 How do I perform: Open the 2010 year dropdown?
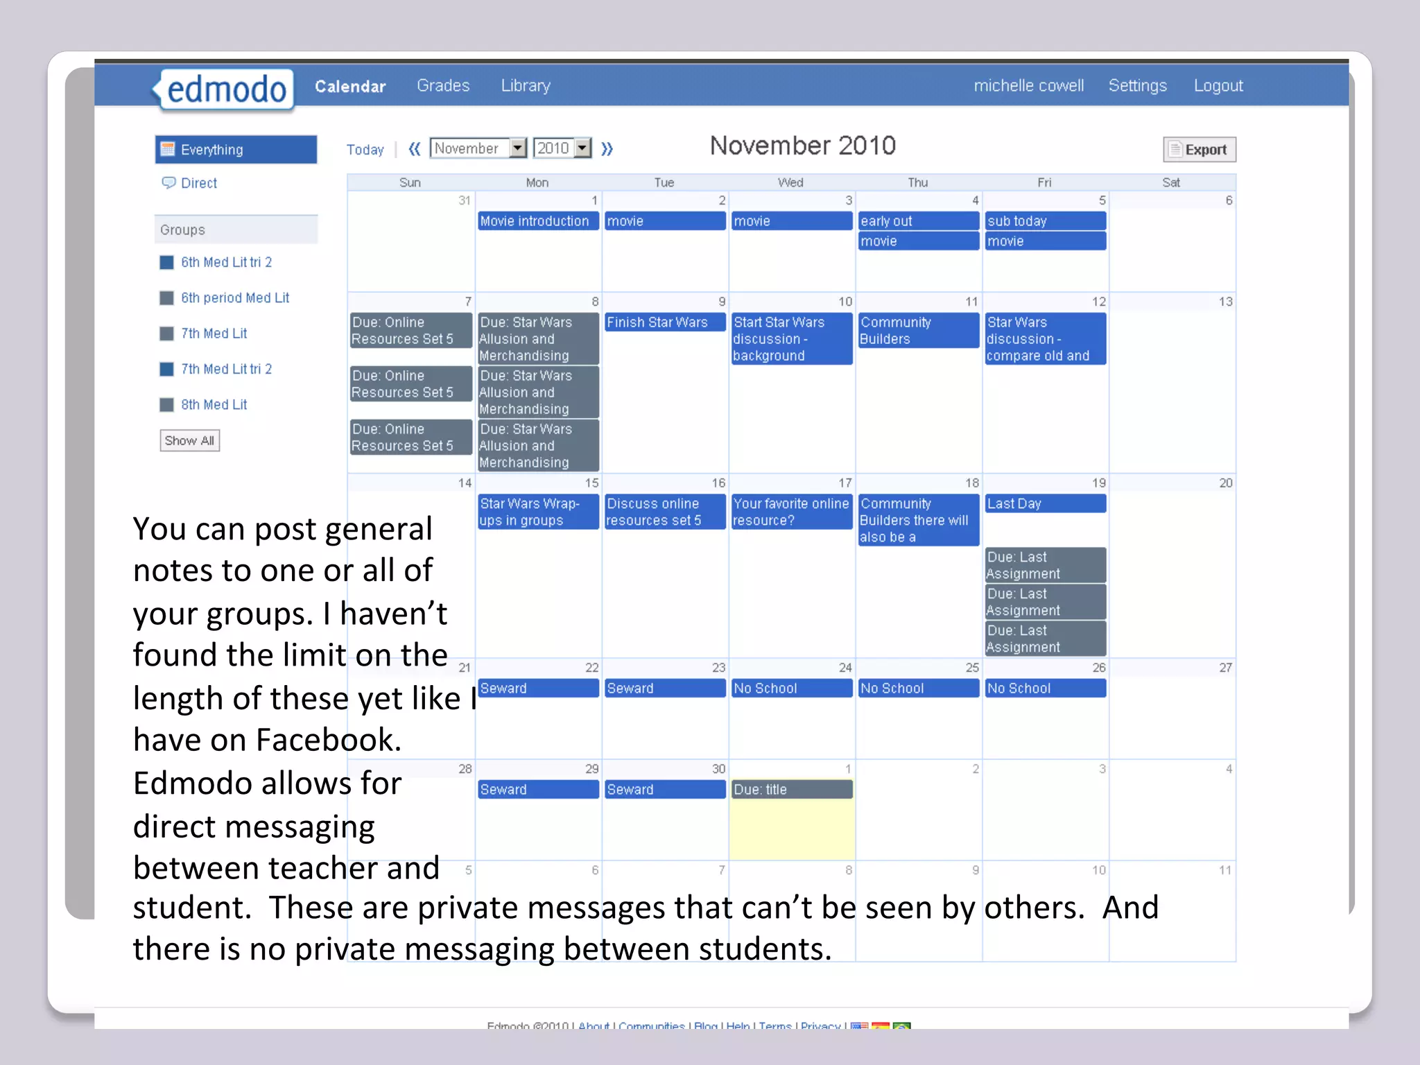coord(562,148)
